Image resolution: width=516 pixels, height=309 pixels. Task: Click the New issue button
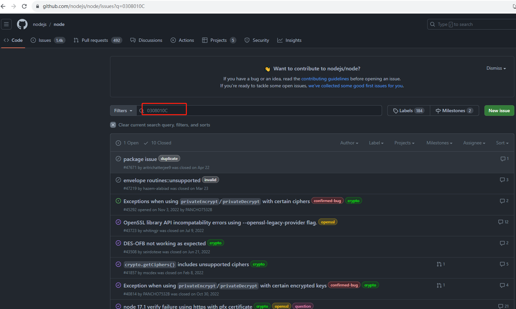499,111
